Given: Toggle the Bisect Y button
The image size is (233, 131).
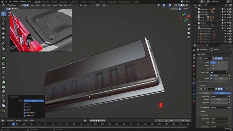Looking at the screenshot, I should [219, 65].
